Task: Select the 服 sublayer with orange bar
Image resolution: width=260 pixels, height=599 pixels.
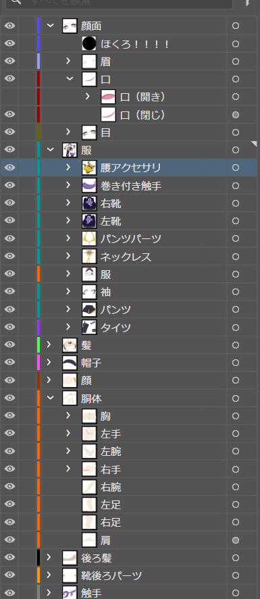Action: click(x=129, y=274)
